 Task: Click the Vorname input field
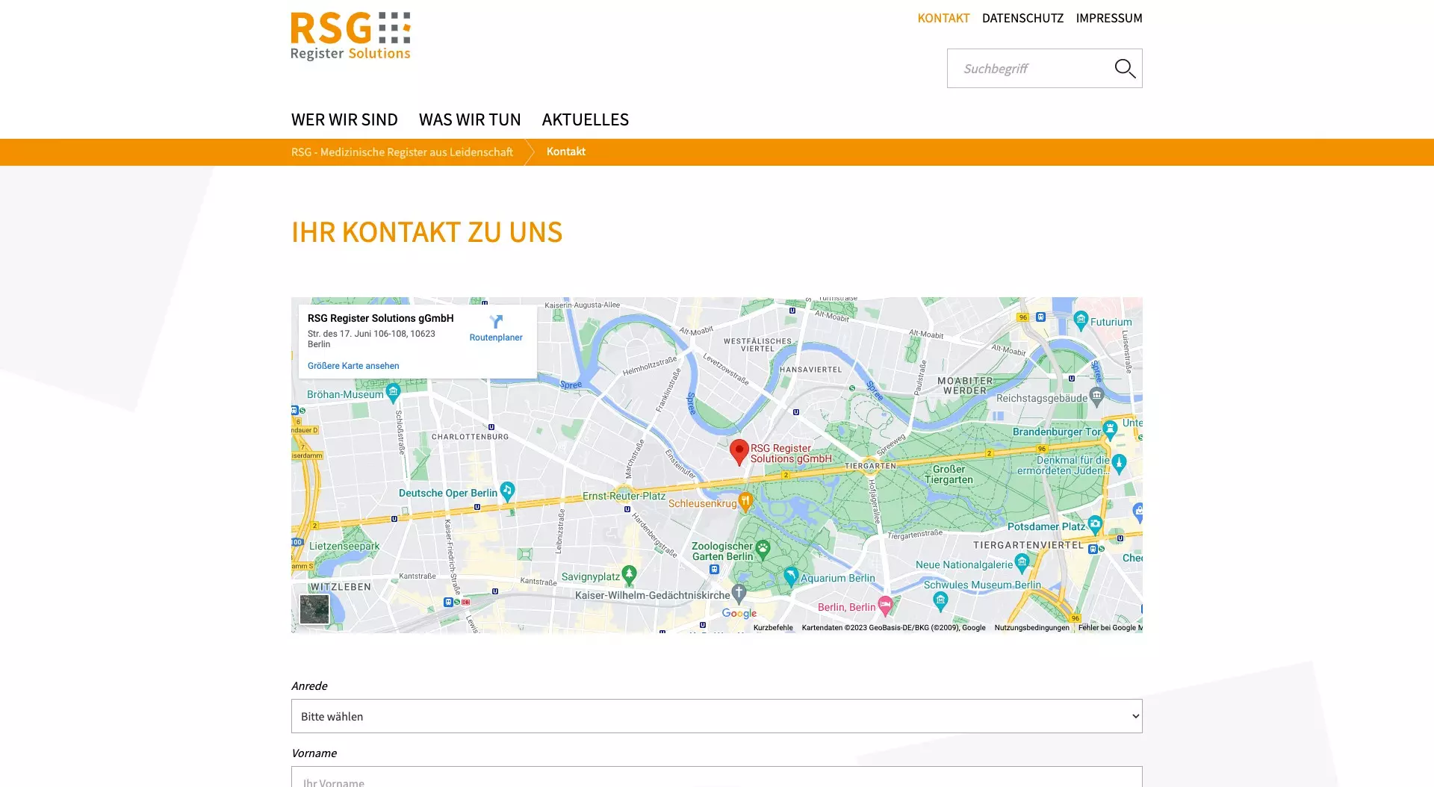point(717,777)
